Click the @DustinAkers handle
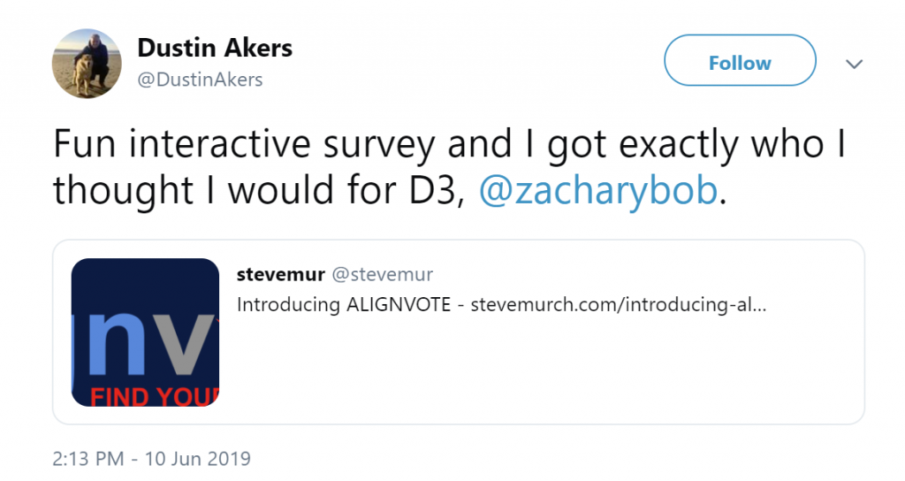 pyautogui.click(x=200, y=80)
